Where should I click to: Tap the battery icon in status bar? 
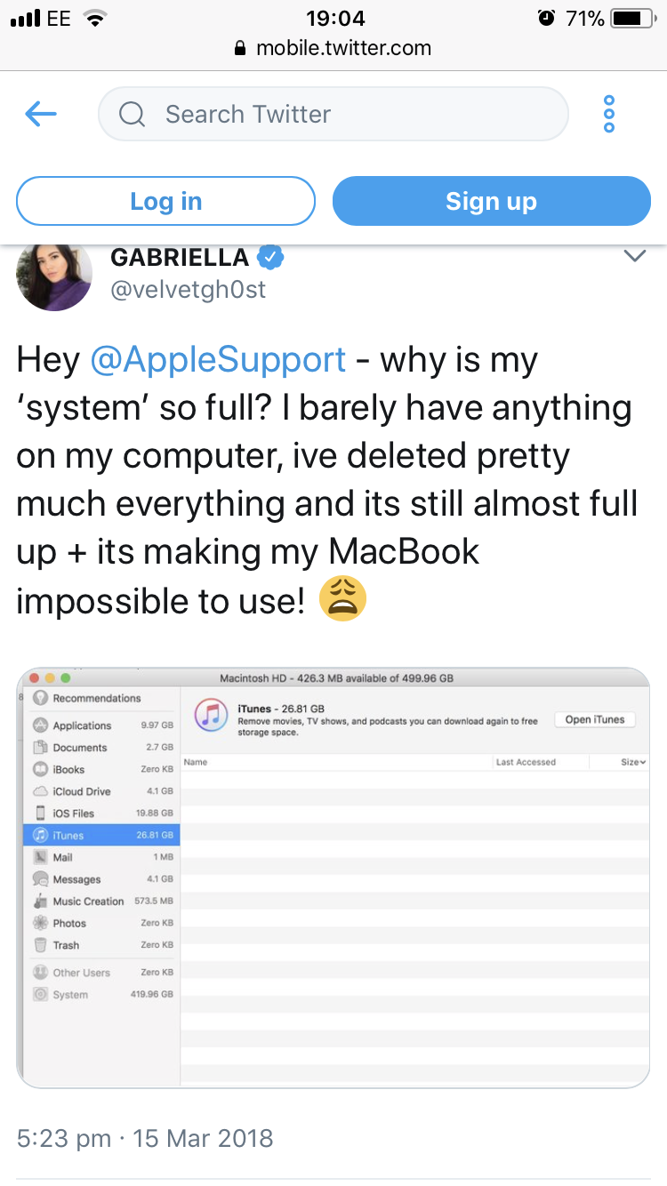[x=631, y=18]
